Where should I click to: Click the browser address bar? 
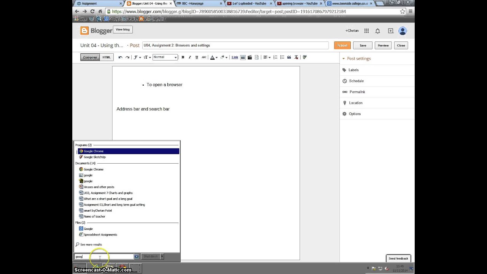coord(256,11)
